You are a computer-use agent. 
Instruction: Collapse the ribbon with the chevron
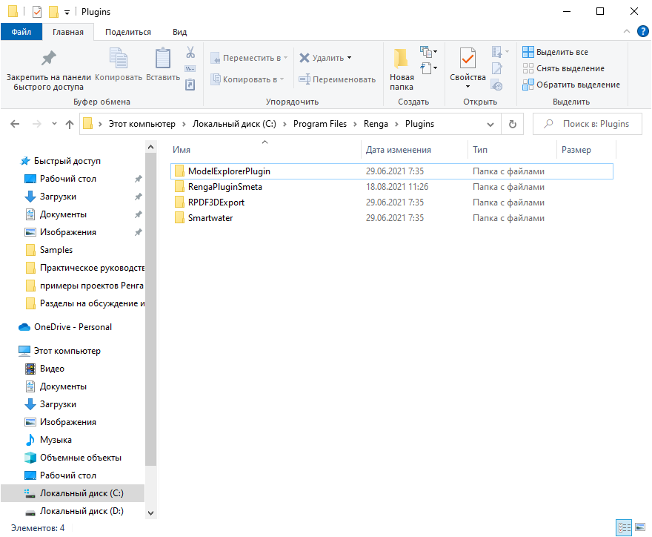[626, 32]
